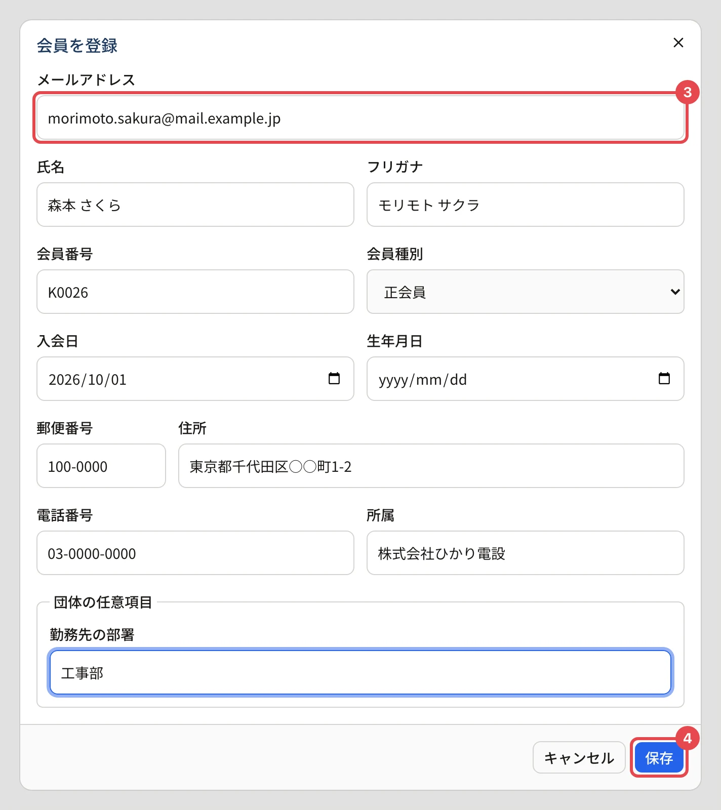Image resolution: width=721 pixels, height=810 pixels.
Task: Click the 所属 field with 株式会社ひかり電設
Action: pos(526,553)
